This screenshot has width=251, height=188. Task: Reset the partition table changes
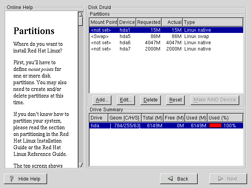coord(175,100)
